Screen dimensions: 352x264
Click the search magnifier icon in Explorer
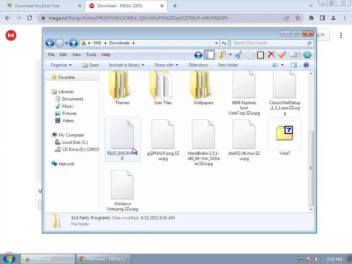(x=310, y=43)
